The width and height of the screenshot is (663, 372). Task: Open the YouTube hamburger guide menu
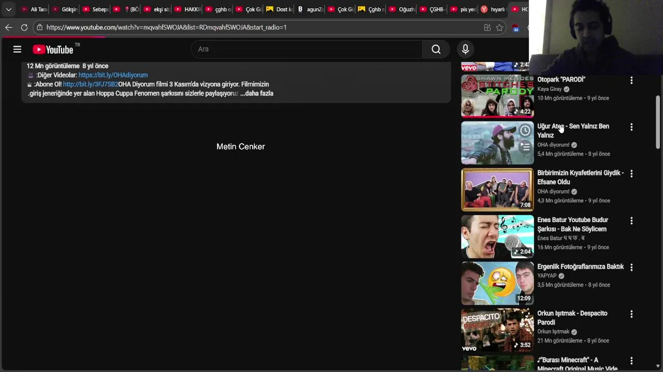click(x=17, y=49)
